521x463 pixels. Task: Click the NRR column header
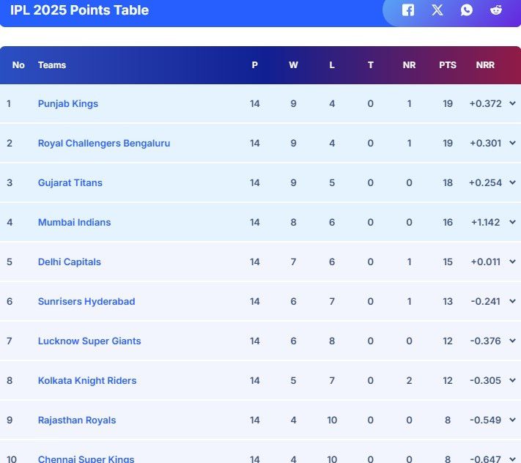tap(485, 65)
